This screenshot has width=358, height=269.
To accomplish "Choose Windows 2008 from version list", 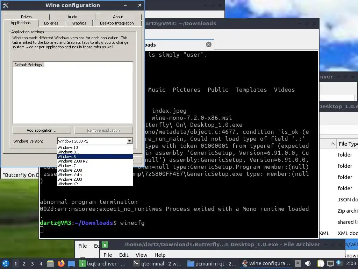I will click(95, 170).
